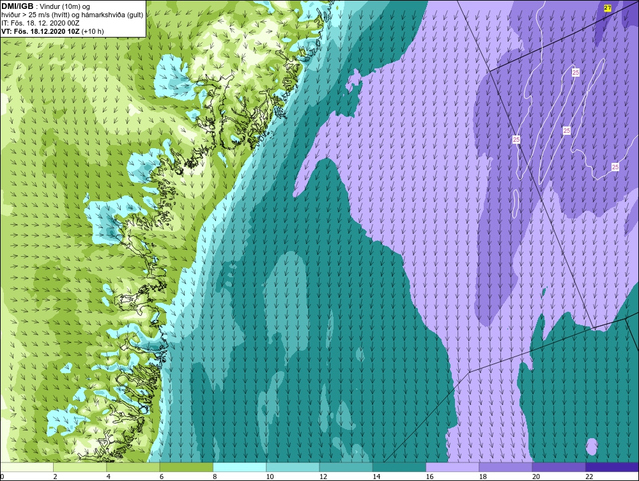Click the '8' tick on the wind scale

tap(215, 477)
